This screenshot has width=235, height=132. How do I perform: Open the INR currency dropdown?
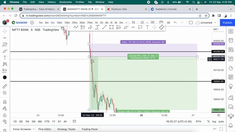(x=216, y=29)
